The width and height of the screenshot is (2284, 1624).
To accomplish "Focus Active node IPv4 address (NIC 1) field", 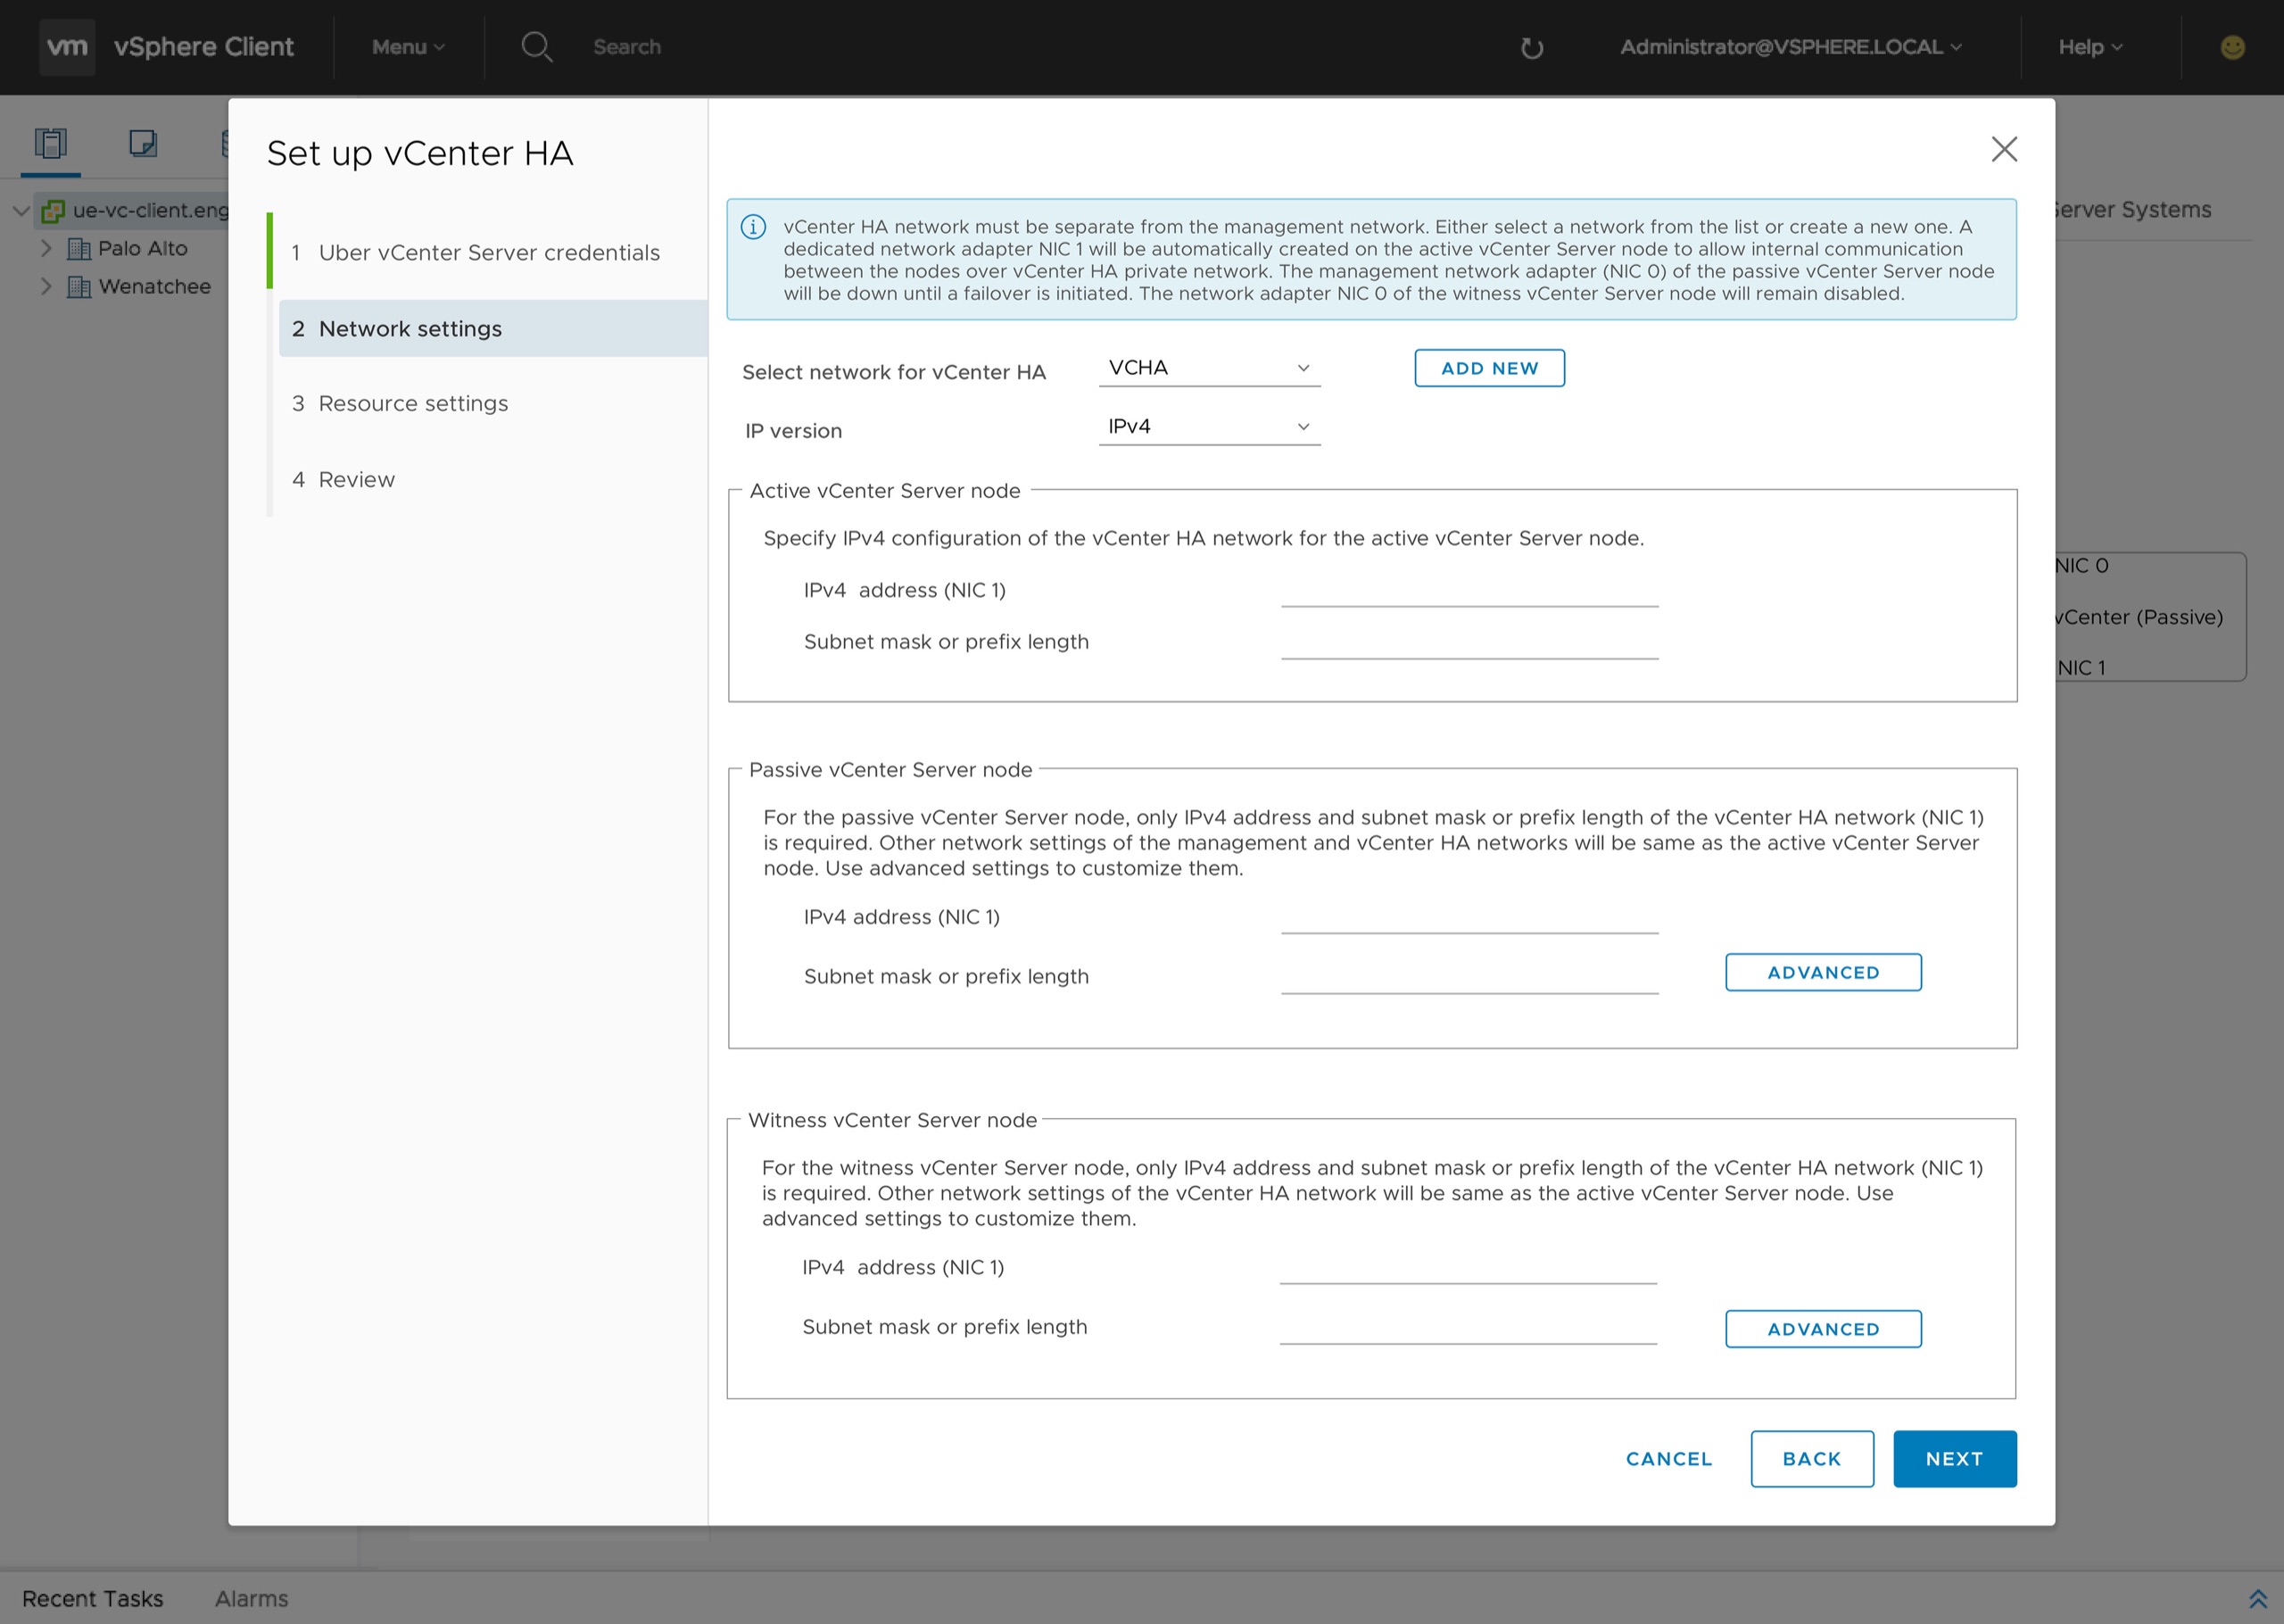I will [x=1469, y=590].
